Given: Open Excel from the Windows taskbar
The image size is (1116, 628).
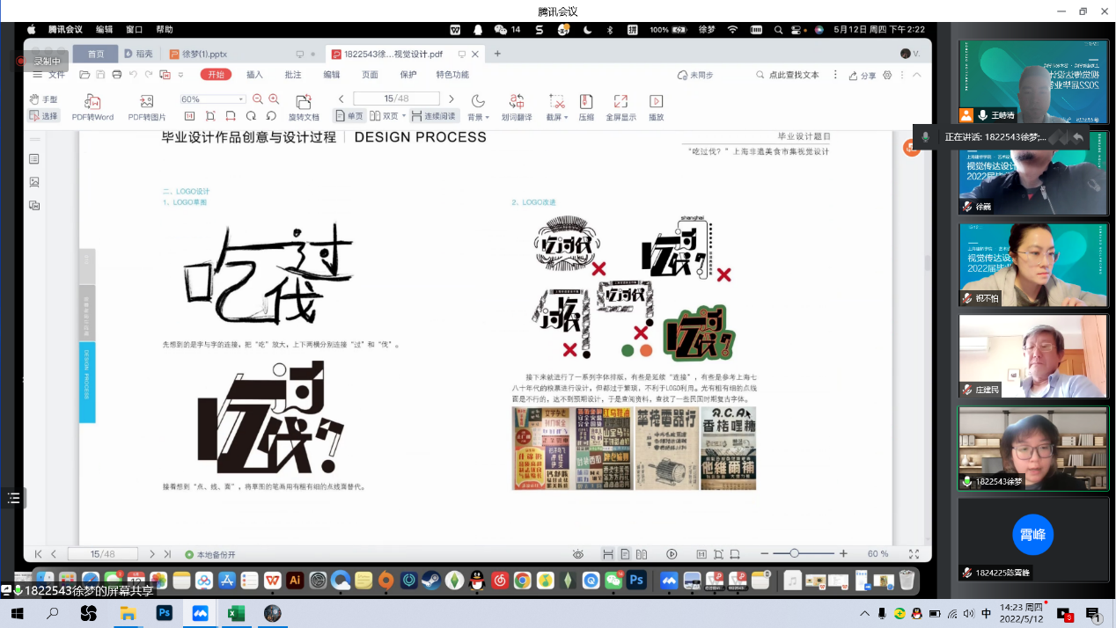Looking at the screenshot, I should 236,613.
